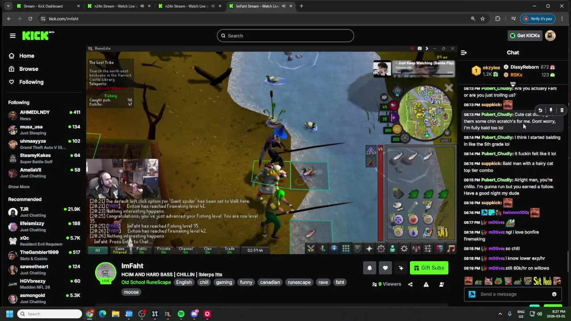Open TheGambler1999 recommended channel

(44, 255)
